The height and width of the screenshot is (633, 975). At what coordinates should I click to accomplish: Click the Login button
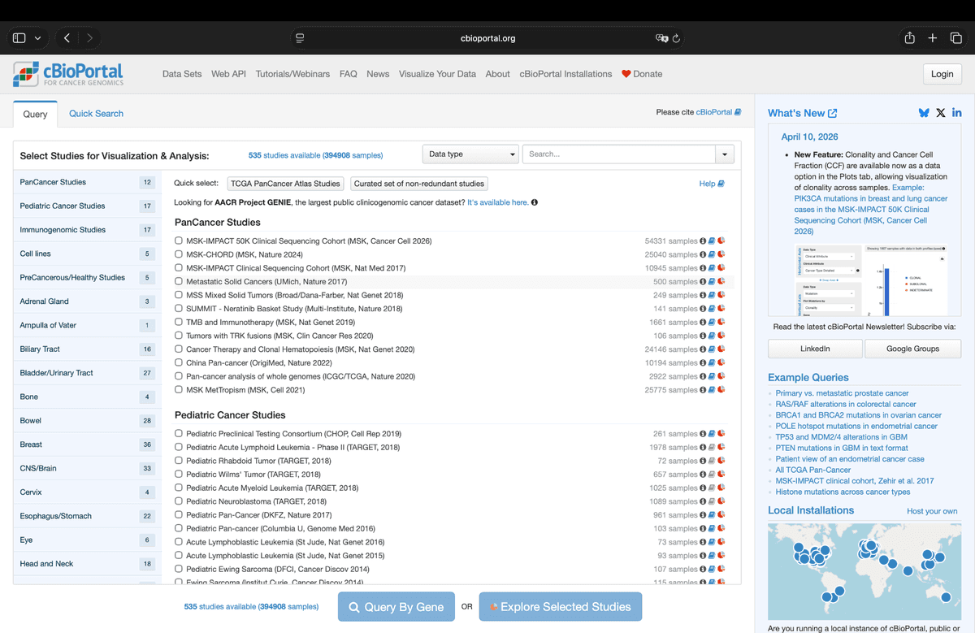click(942, 74)
